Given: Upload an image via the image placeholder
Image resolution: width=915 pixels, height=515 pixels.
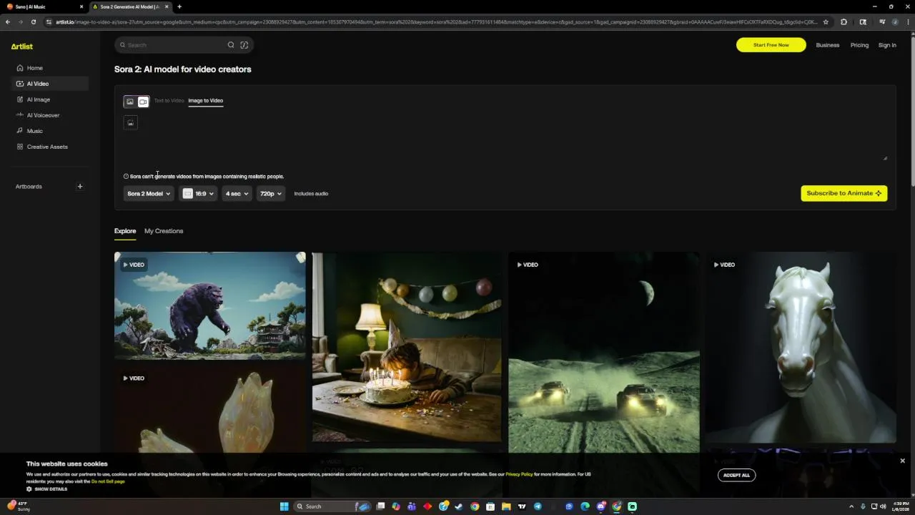Looking at the screenshot, I should click(x=130, y=123).
